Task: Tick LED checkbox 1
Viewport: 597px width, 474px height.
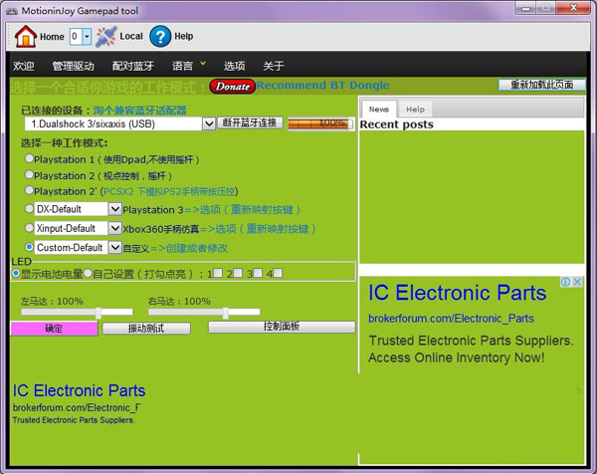Action: [218, 273]
